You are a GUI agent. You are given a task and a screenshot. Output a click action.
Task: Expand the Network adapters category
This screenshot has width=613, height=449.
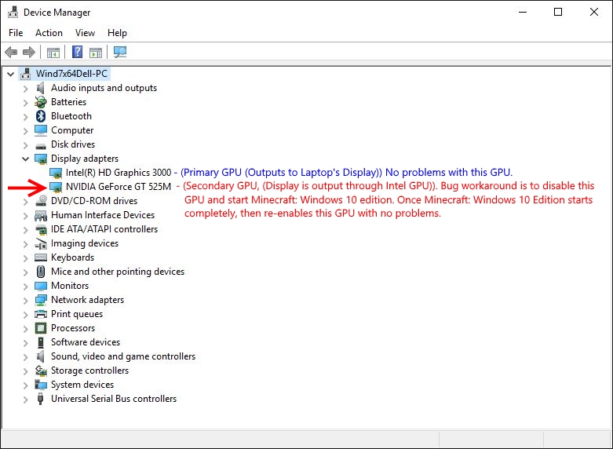[25, 300]
